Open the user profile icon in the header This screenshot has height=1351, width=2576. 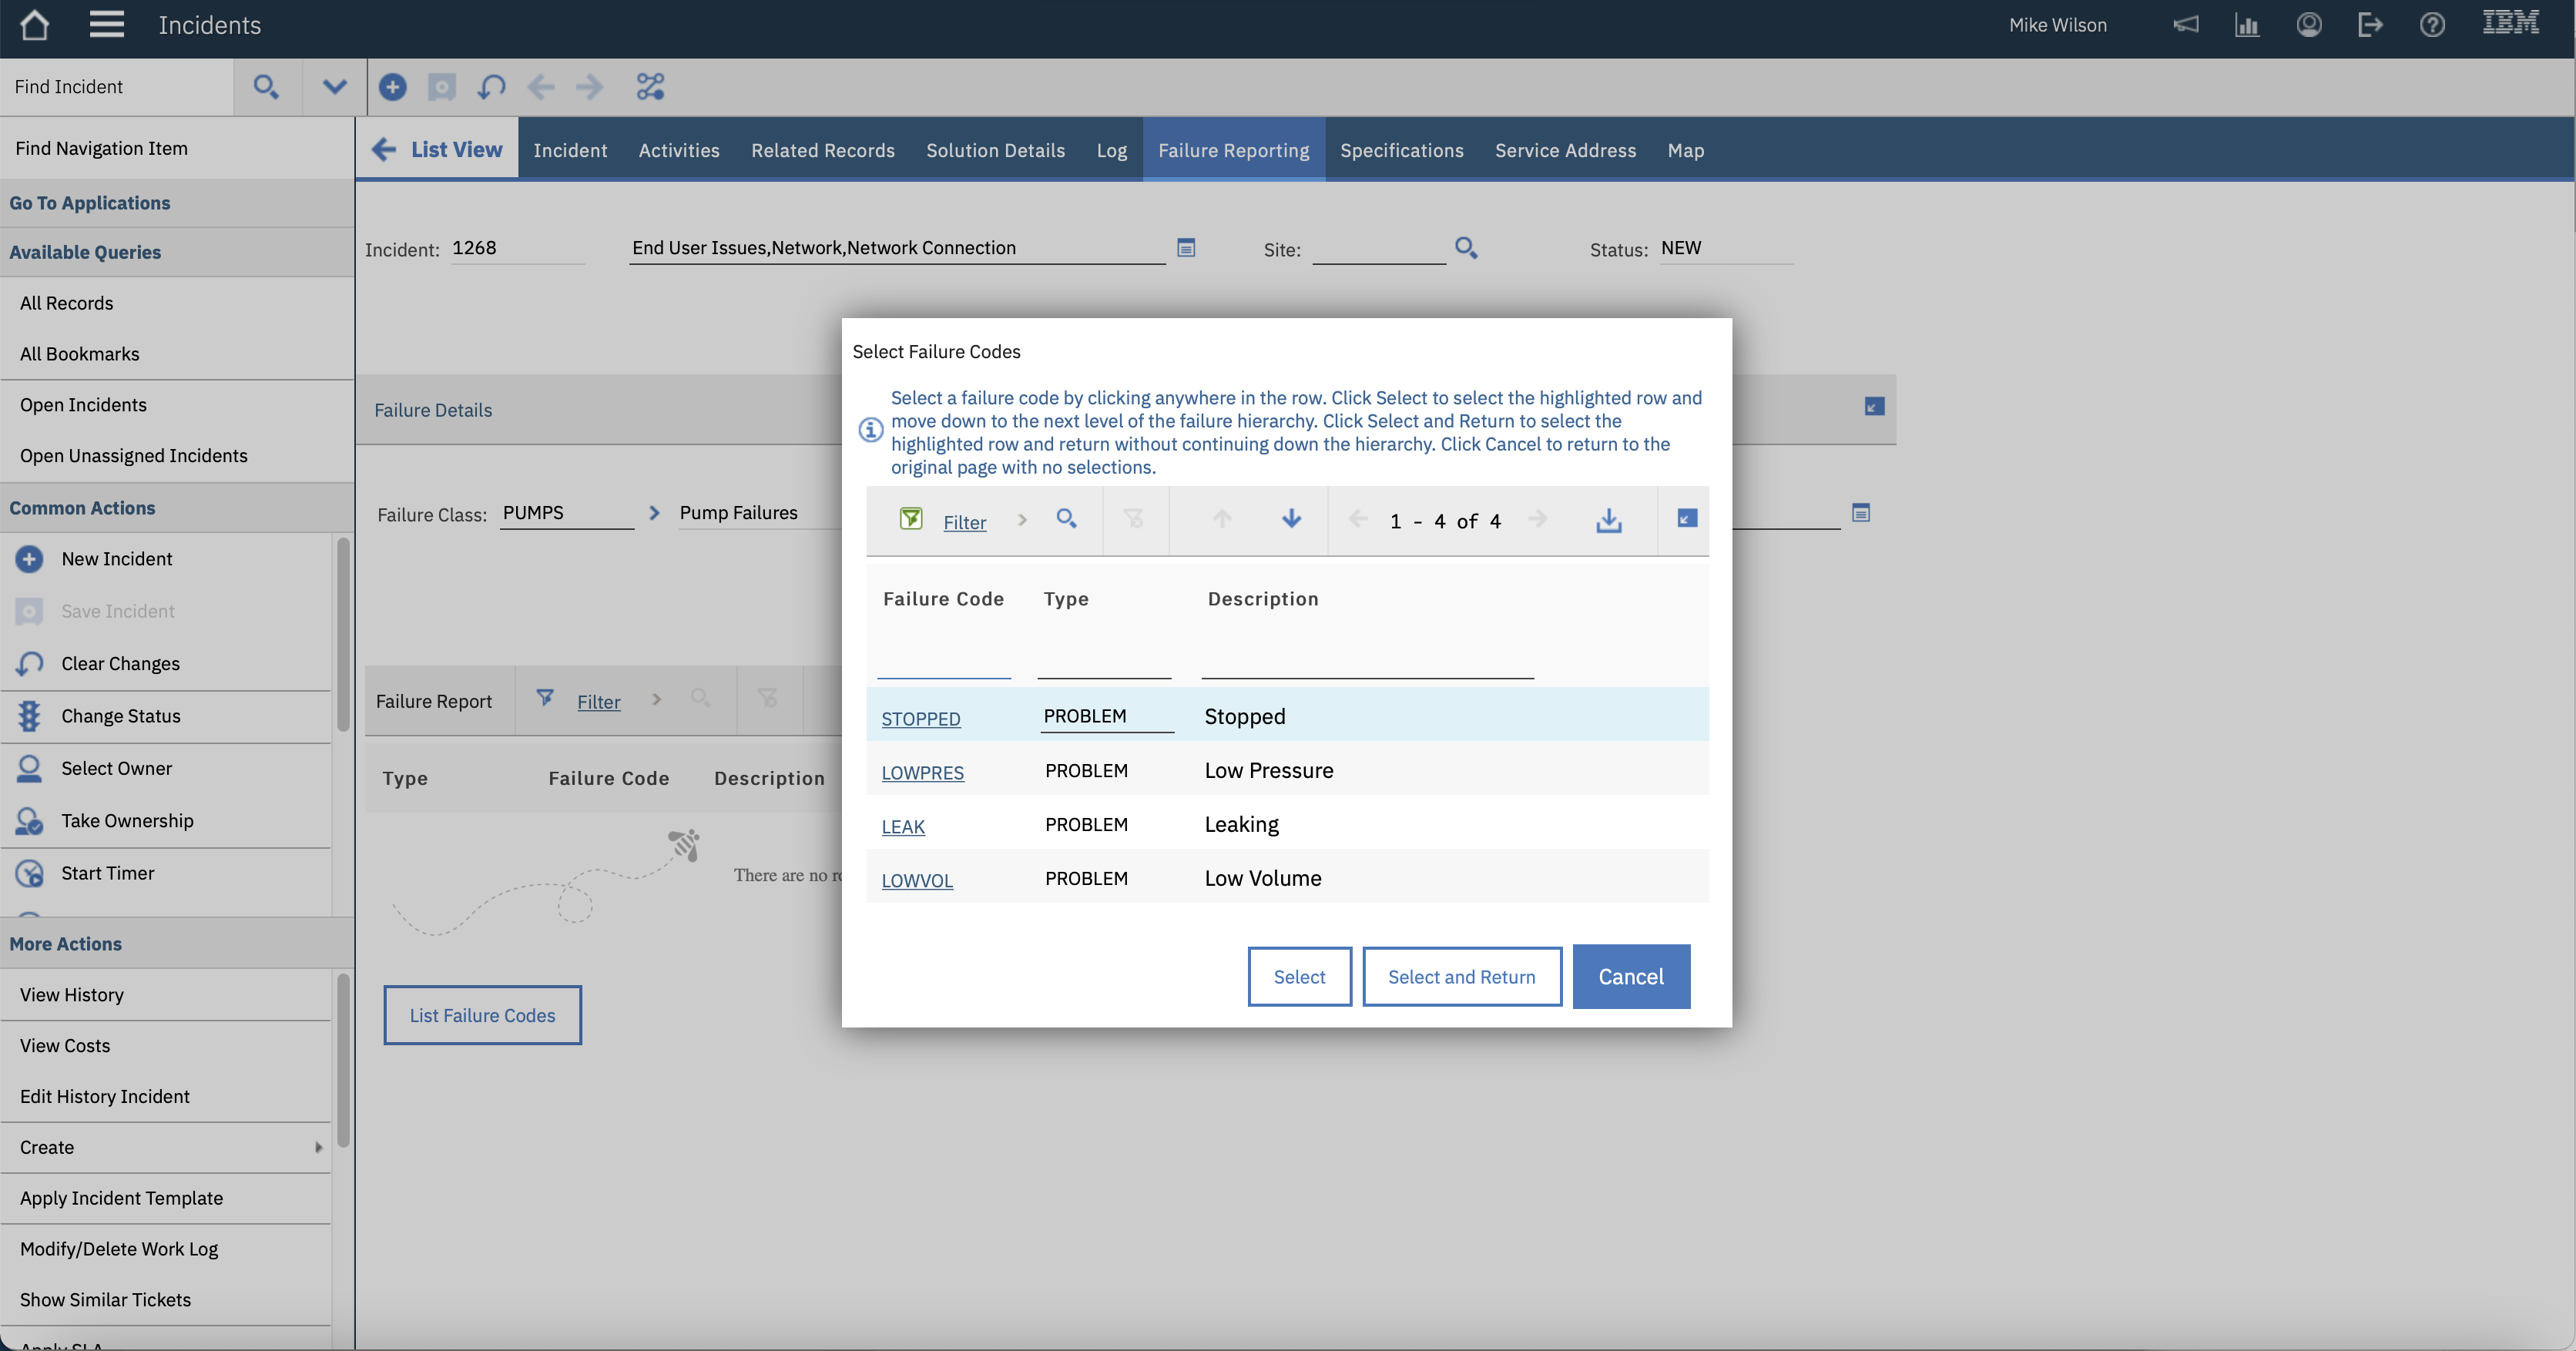click(2309, 25)
